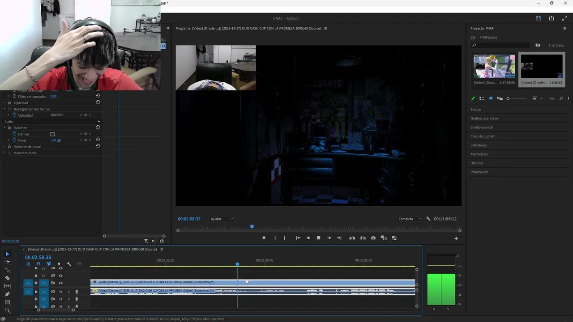This screenshot has width=573, height=322.
Task: Select the Ripple Edit tool
Action: click(7, 270)
